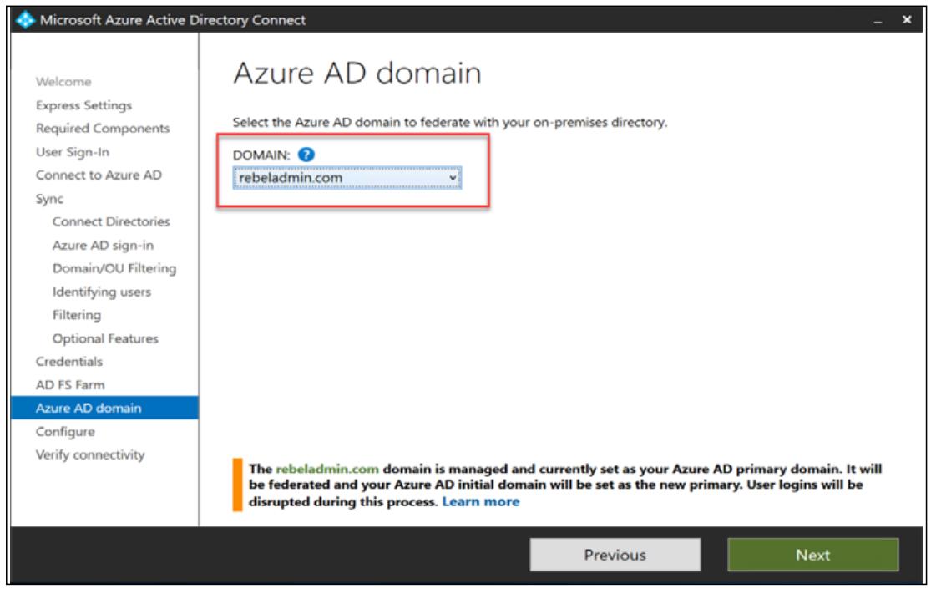The image size is (931, 589).
Task: Select Verify connectivity step
Action: tap(90, 454)
